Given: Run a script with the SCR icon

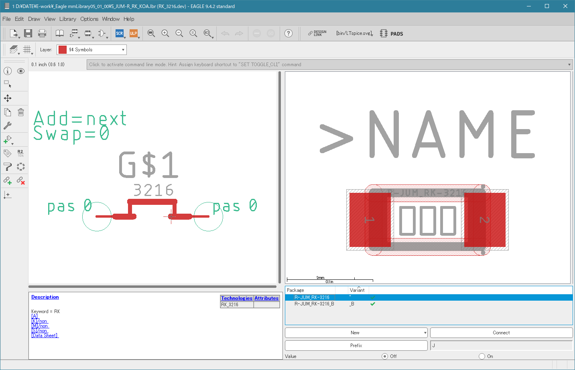Looking at the screenshot, I should pyautogui.click(x=120, y=33).
